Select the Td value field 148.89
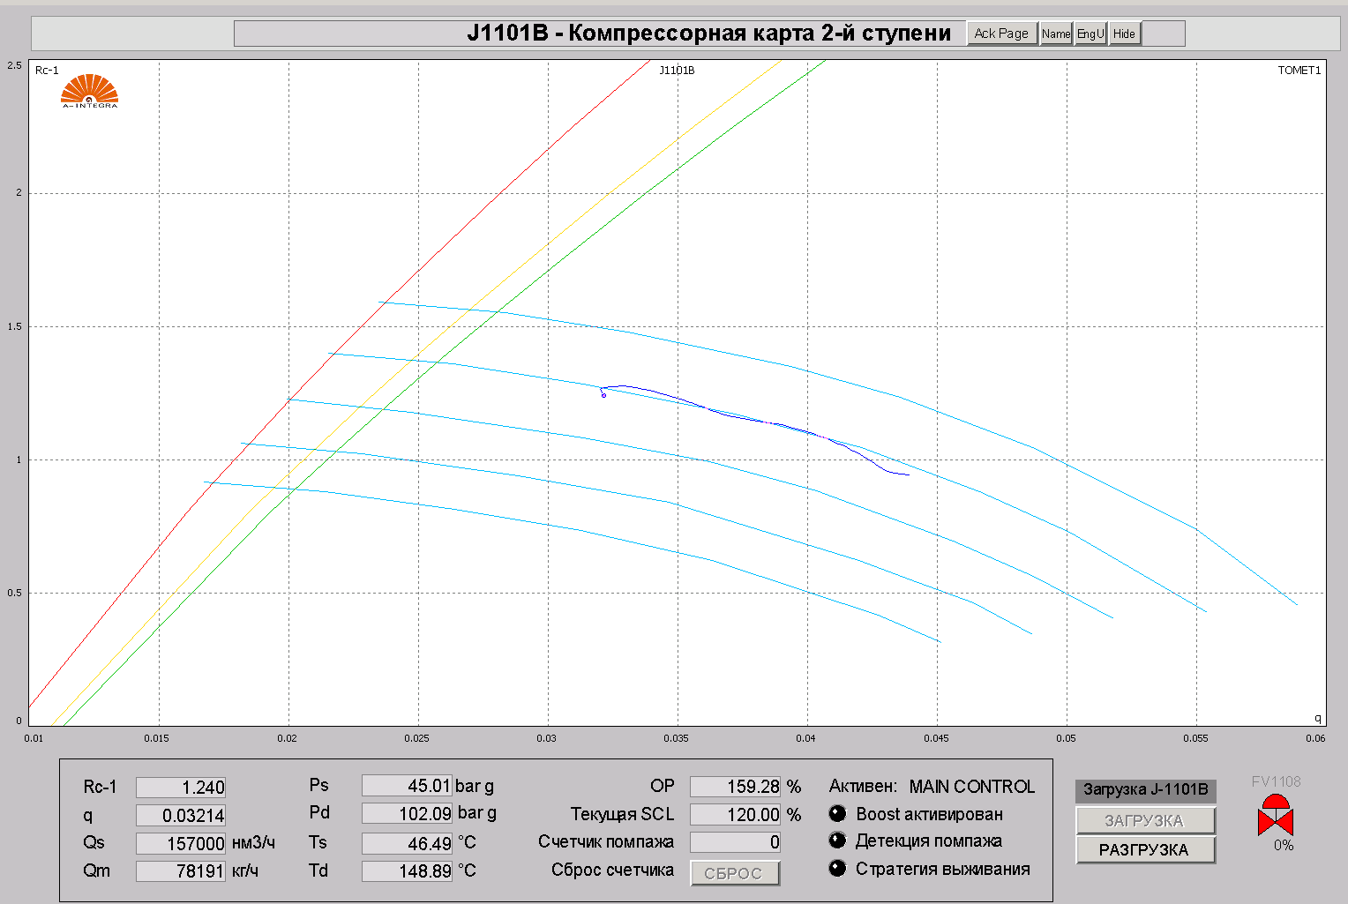 [x=407, y=870]
